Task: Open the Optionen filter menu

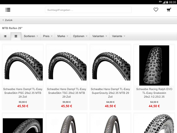Action: click(80, 36)
